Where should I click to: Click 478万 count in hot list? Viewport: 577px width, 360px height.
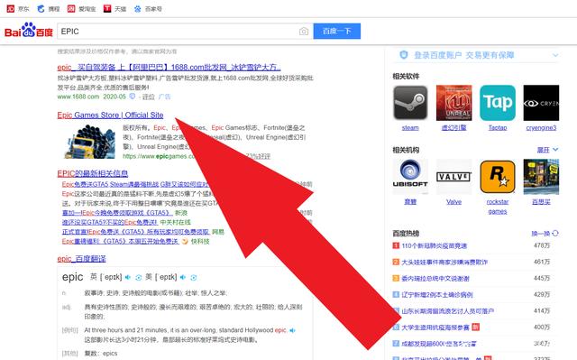542,245
